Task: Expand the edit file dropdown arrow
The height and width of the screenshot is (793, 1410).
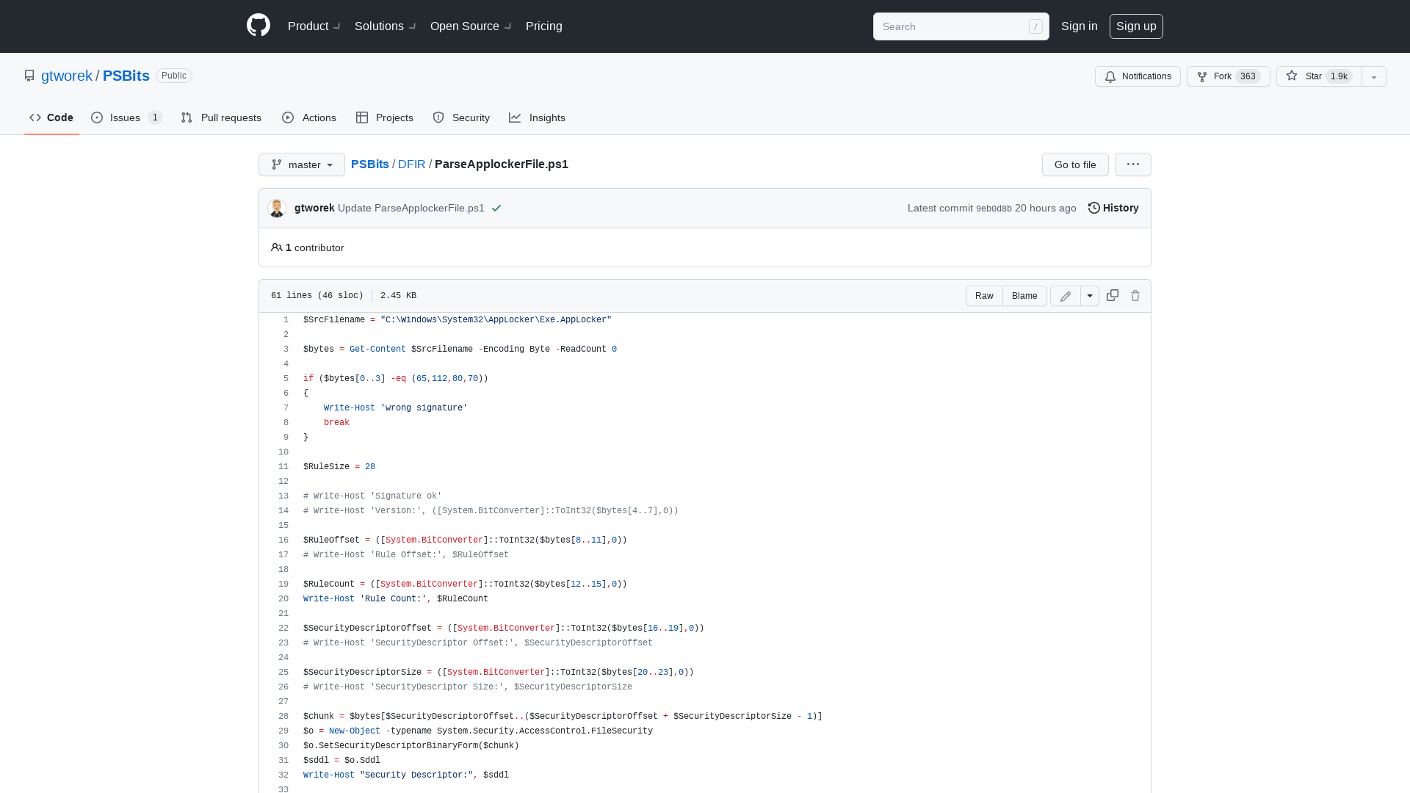Action: click(1090, 296)
